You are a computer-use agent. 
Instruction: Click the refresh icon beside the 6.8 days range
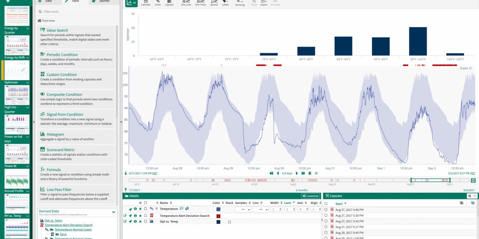click(316, 173)
